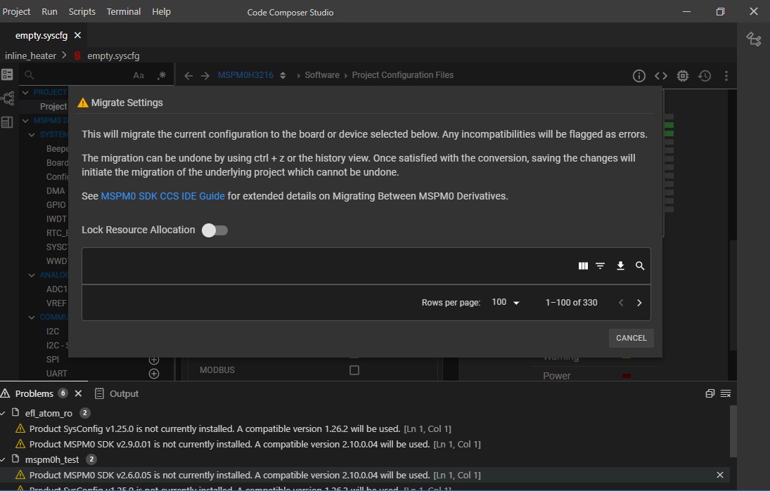This screenshot has width=770, height=491.
Task: Open the MSPM0 SDK CCS IDE Guide link
Action: coord(162,196)
